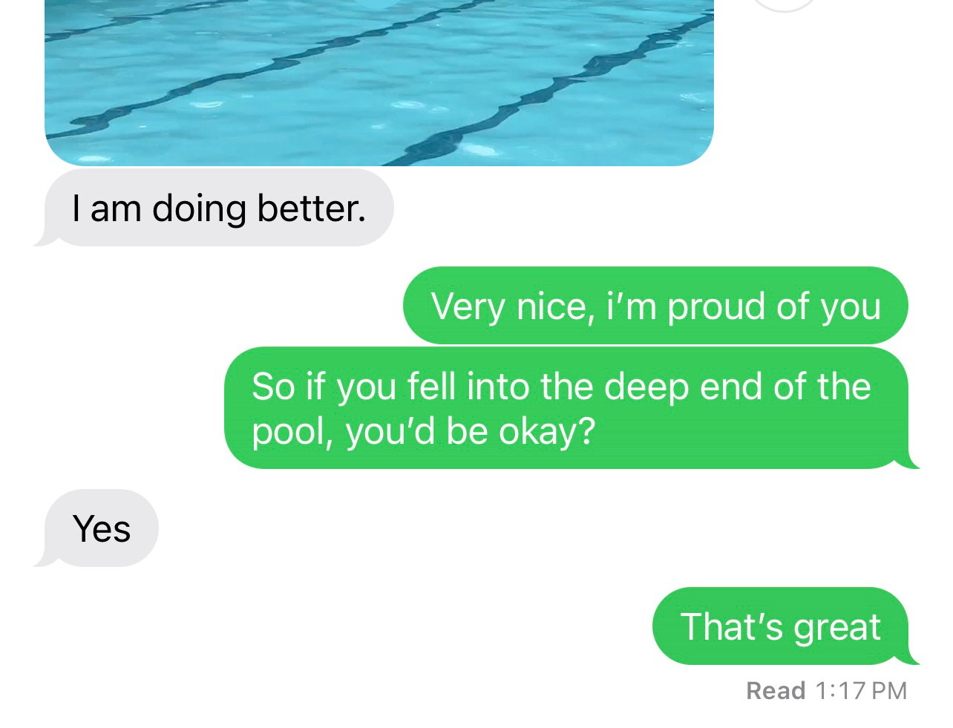This screenshot has width=953, height=728.
Task: Click the tail of the "That's great" bubble
Action: pyautogui.click(x=910, y=657)
